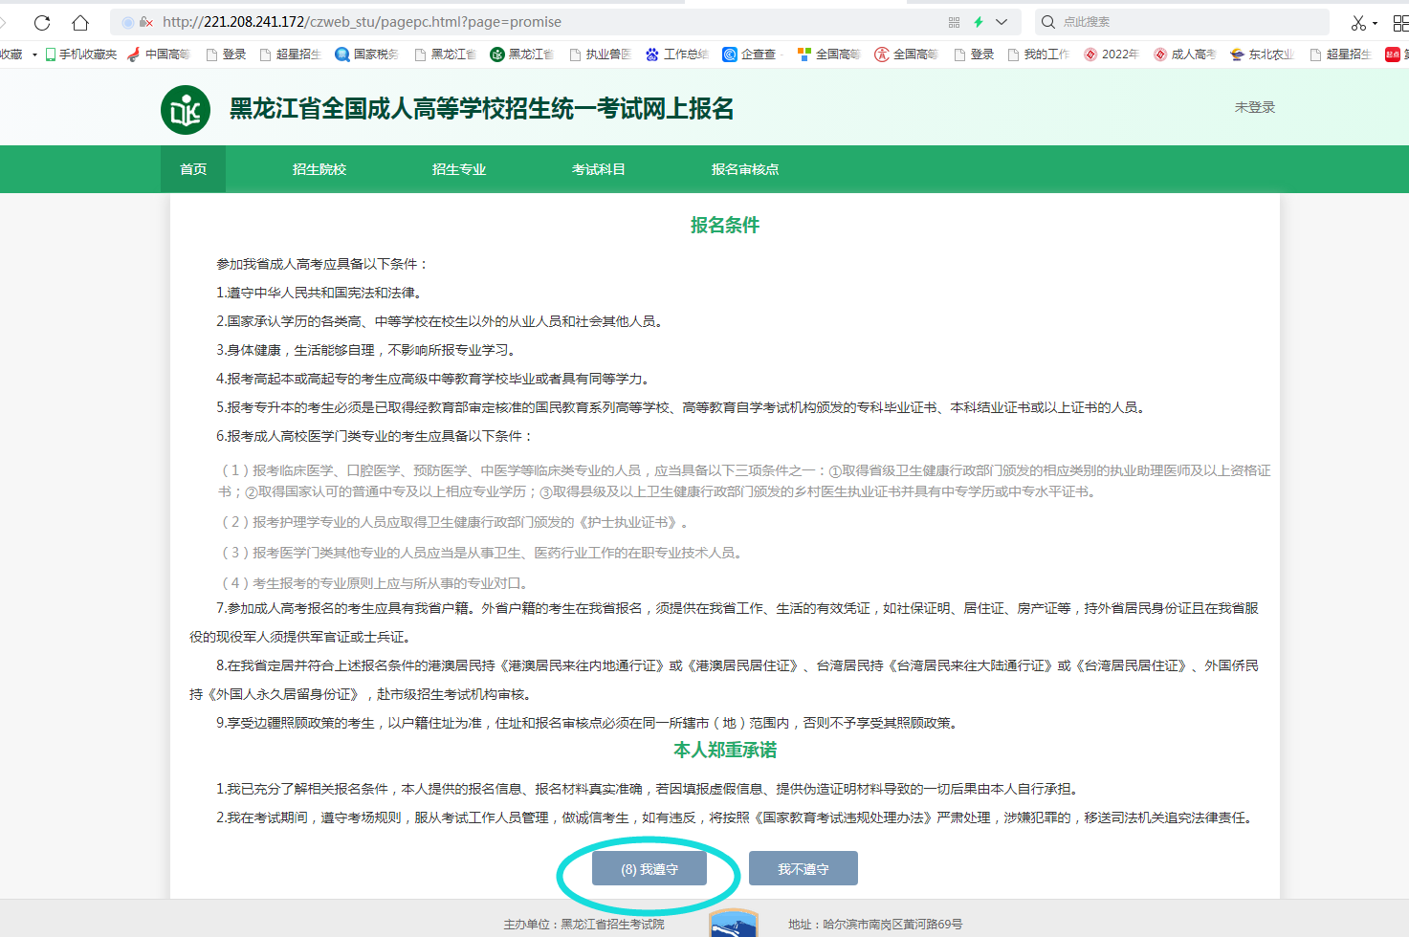Expand the address bar dropdown chevron
1409x937 pixels.
[1002, 22]
